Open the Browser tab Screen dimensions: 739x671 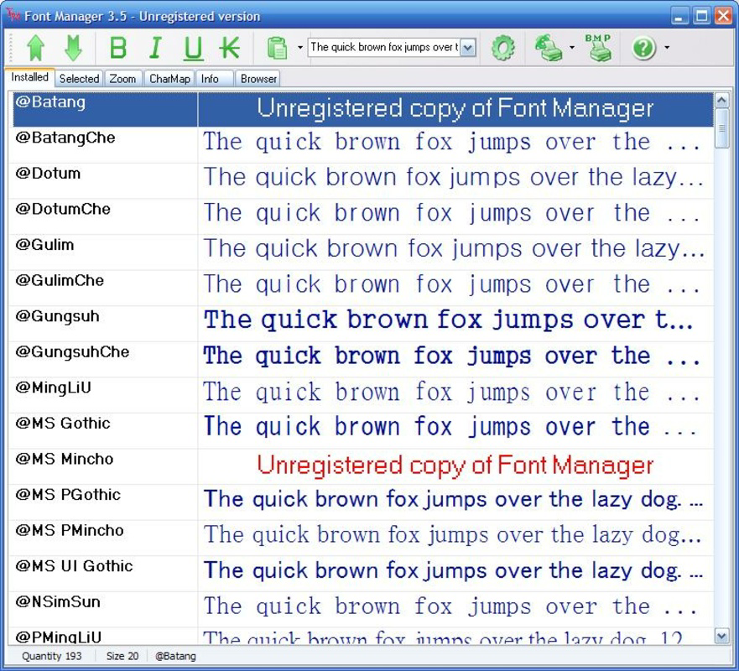(x=258, y=79)
